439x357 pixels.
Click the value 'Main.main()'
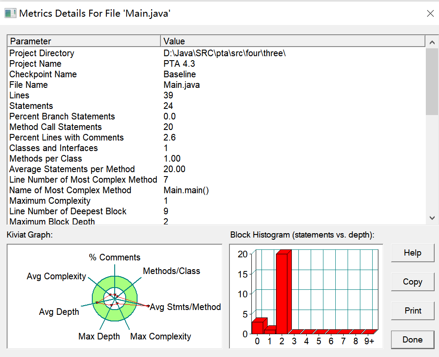186,190
